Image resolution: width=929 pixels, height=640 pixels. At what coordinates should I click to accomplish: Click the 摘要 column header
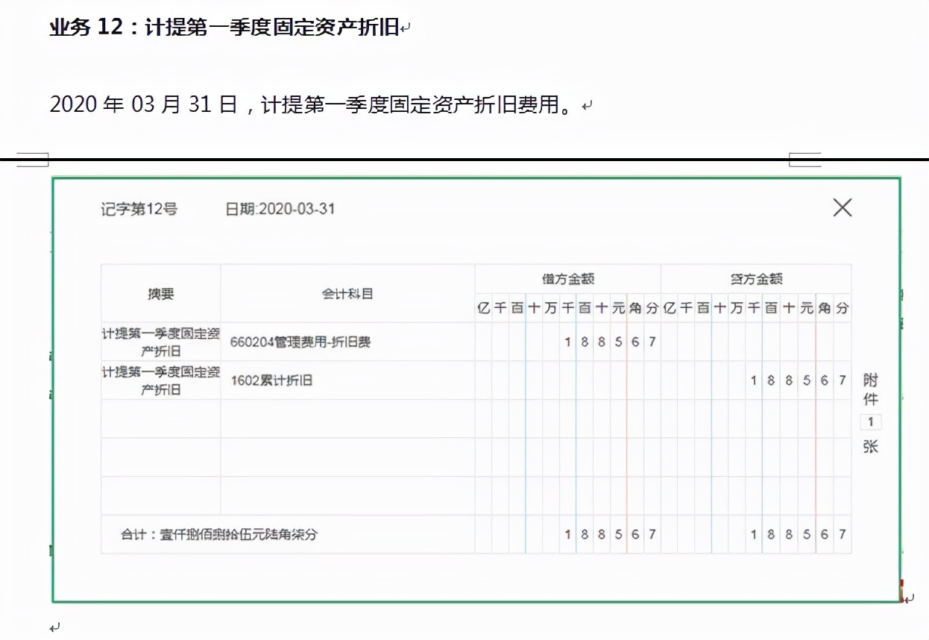(159, 293)
